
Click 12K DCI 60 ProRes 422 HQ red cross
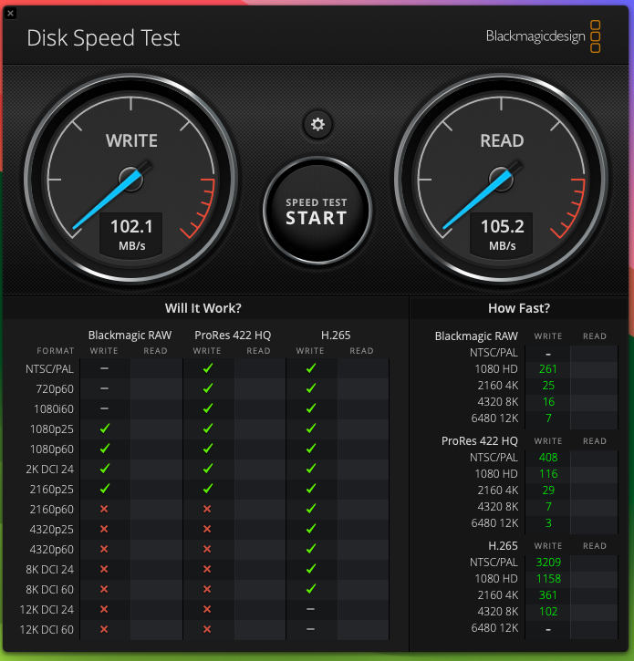pyautogui.click(x=207, y=629)
